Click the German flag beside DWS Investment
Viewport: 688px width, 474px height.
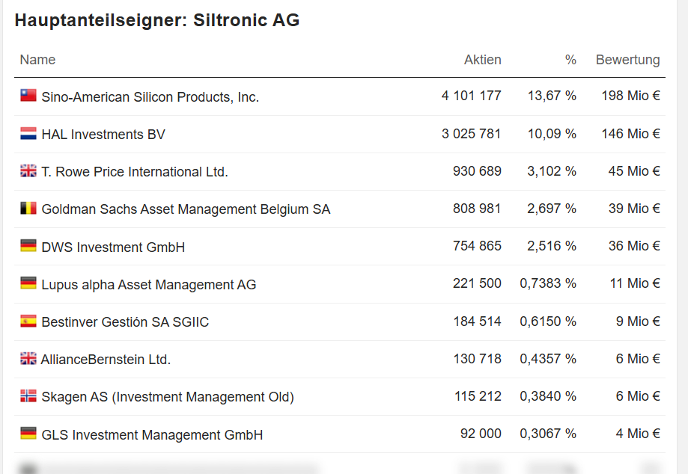pyautogui.click(x=28, y=246)
